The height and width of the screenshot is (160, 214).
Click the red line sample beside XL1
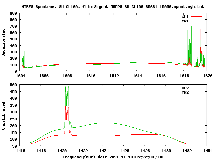pyautogui.click(x=197, y=17)
